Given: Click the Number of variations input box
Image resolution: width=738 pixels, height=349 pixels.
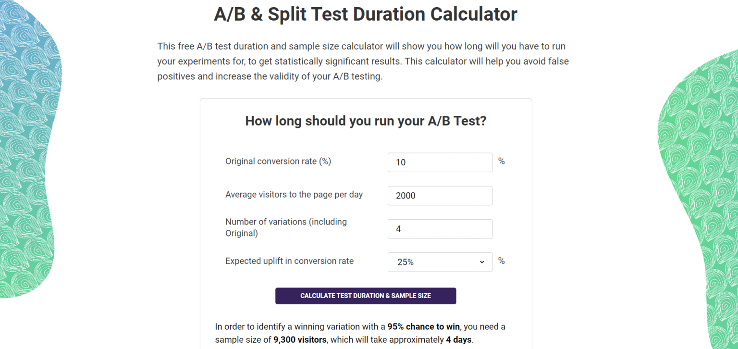Looking at the screenshot, I should coord(440,229).
